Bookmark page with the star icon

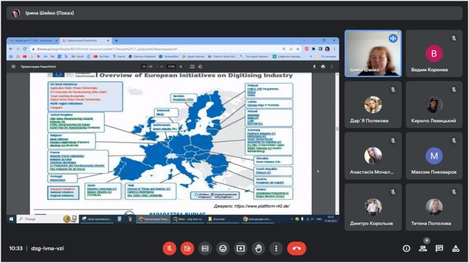[298, 49]
